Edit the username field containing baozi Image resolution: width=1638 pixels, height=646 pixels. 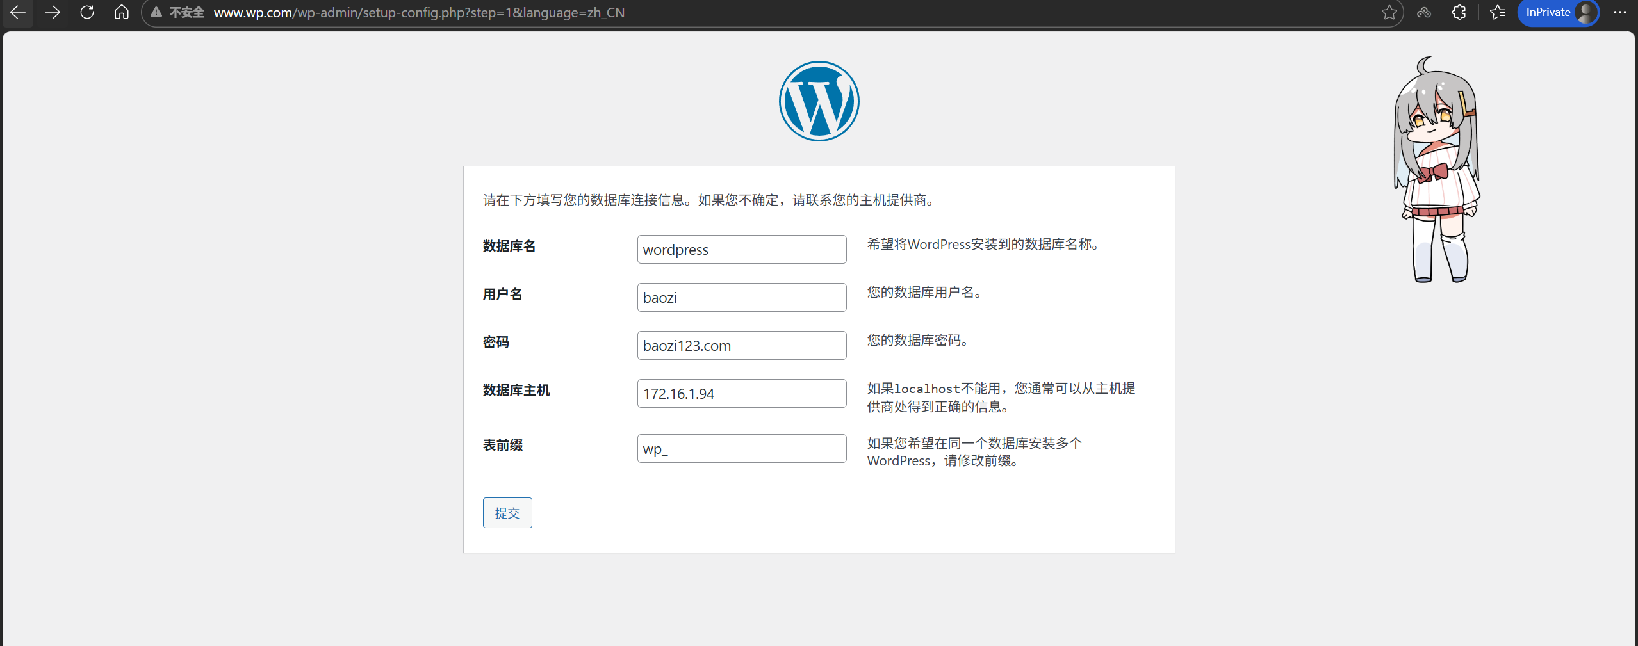tap(742, 297)
